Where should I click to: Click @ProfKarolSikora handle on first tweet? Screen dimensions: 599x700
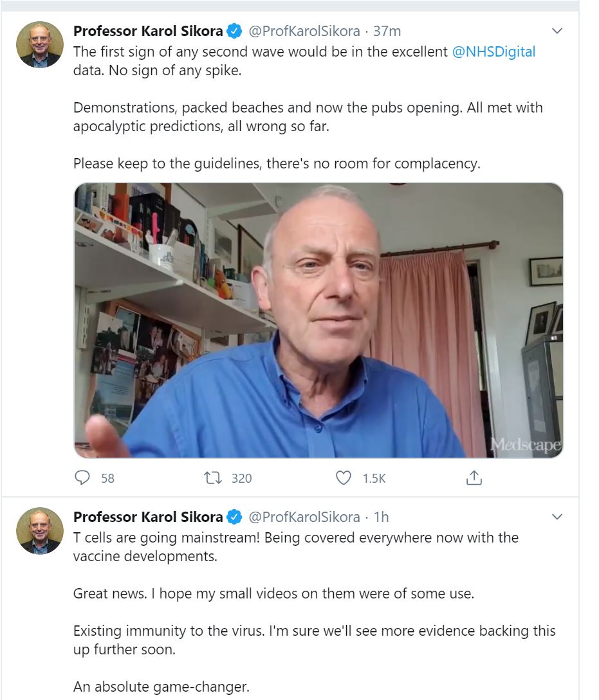click(x=304, y=31)
